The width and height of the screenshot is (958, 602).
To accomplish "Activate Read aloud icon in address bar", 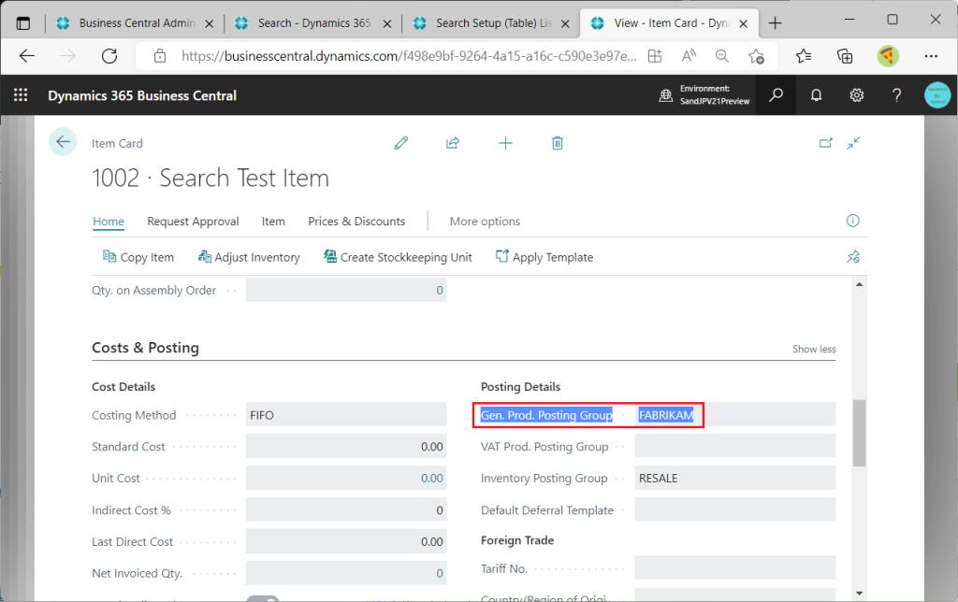I will click(689, 56).
